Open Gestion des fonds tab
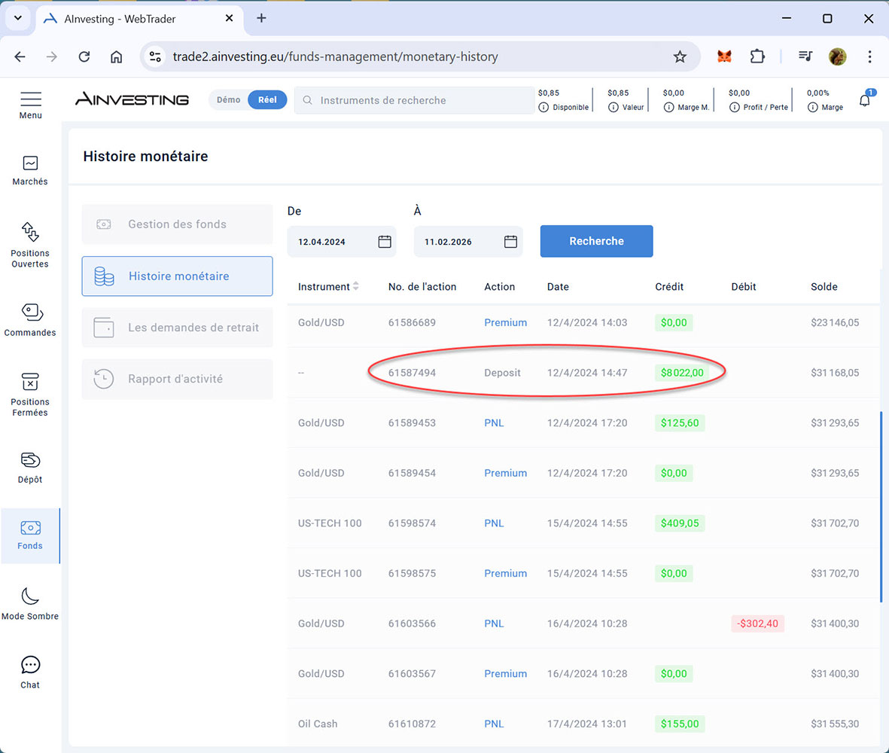Viewport: 889px width, 753px height. pyautogui.click(x=177, y=224)
